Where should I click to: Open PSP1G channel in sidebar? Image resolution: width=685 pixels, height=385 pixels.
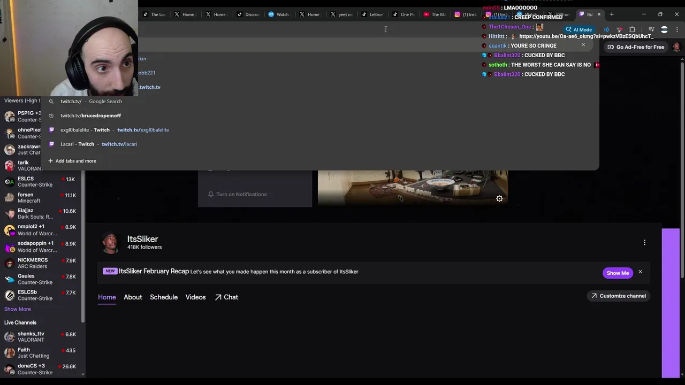22,116
